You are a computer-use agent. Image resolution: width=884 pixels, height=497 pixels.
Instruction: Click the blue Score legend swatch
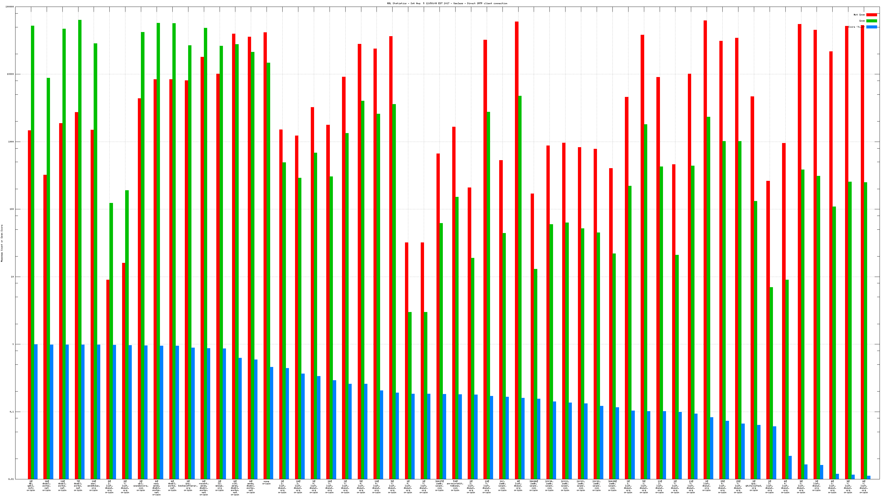click(871, 27)
